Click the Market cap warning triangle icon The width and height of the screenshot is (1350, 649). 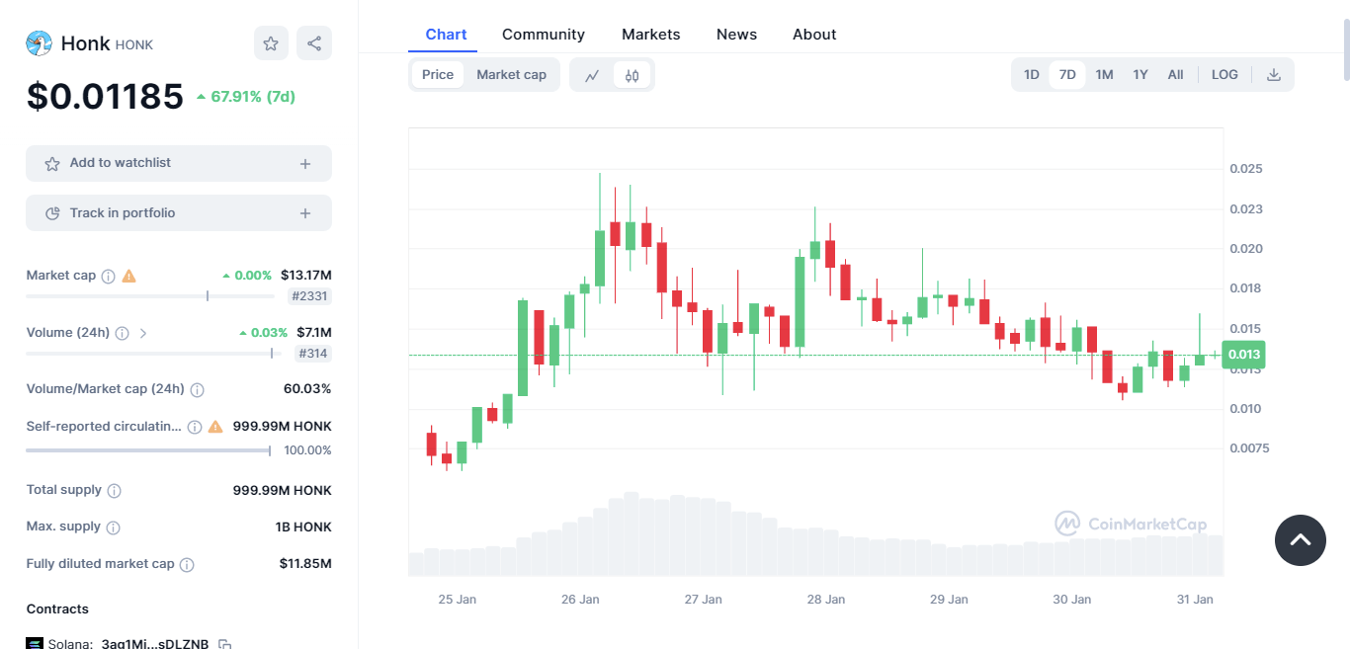[x=128, y=276]
